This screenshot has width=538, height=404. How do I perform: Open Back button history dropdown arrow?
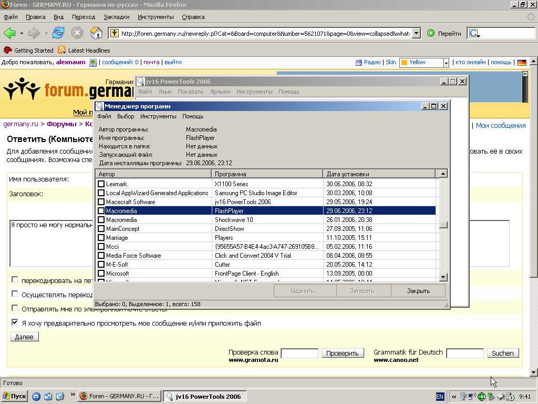pyautogui.click(x=21, y=33)
